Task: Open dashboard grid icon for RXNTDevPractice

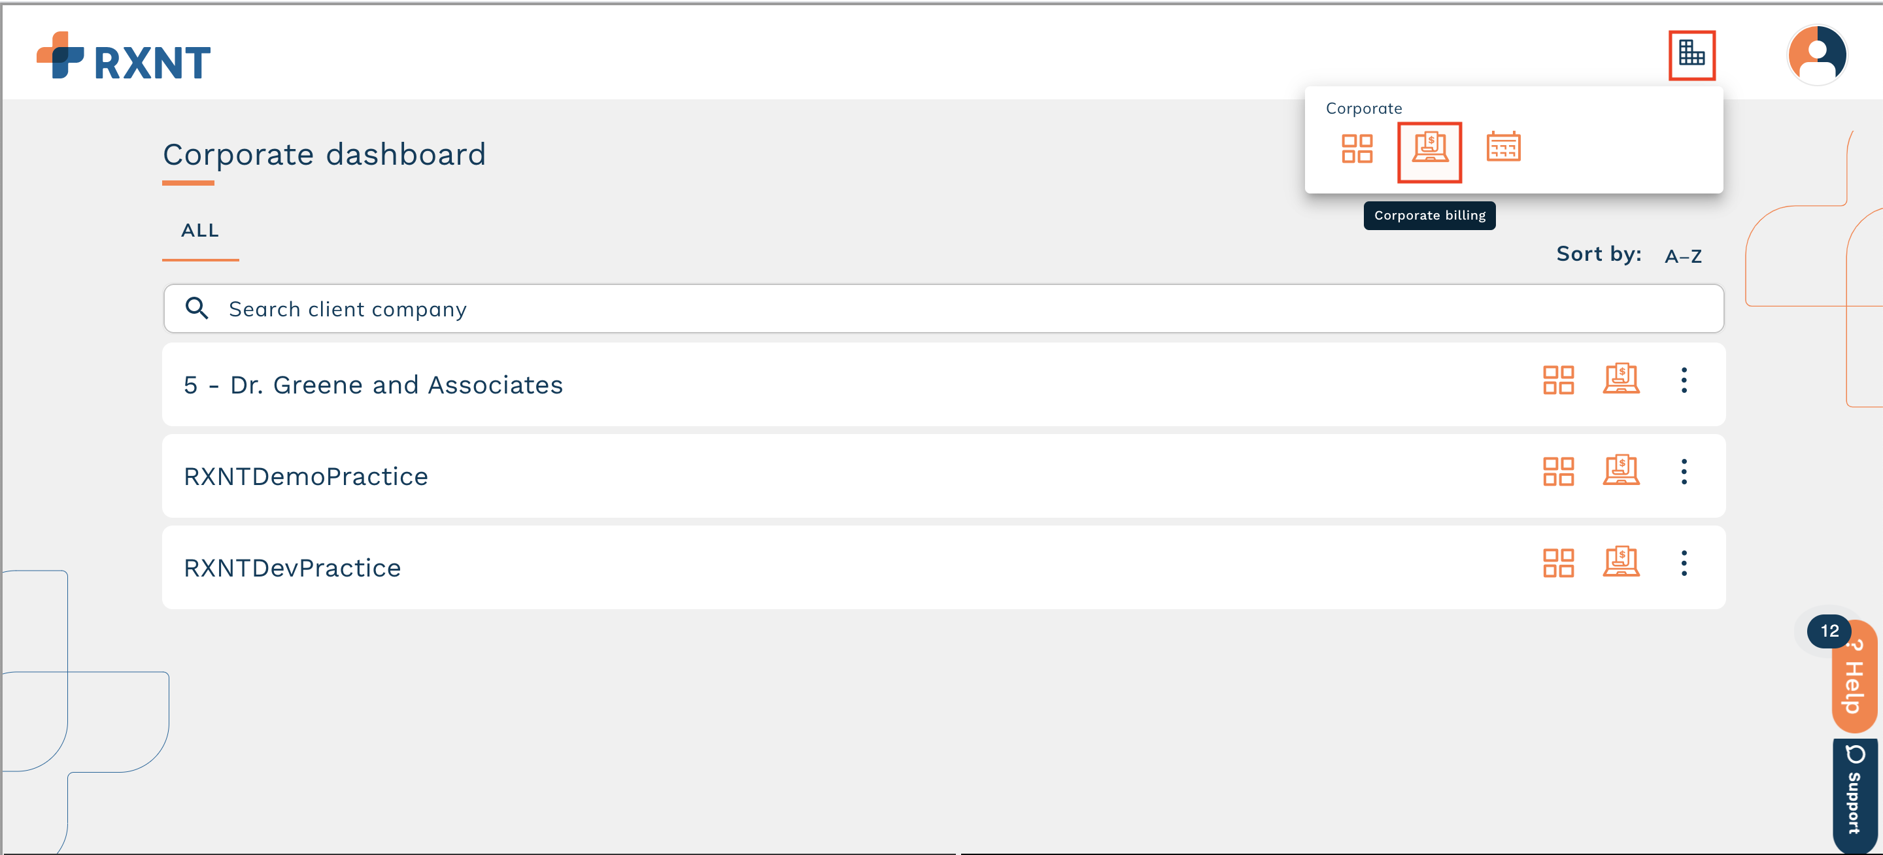Action: (x=1557, y=563)
